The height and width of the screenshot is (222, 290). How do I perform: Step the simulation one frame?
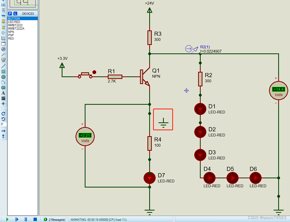coord(17,219)
